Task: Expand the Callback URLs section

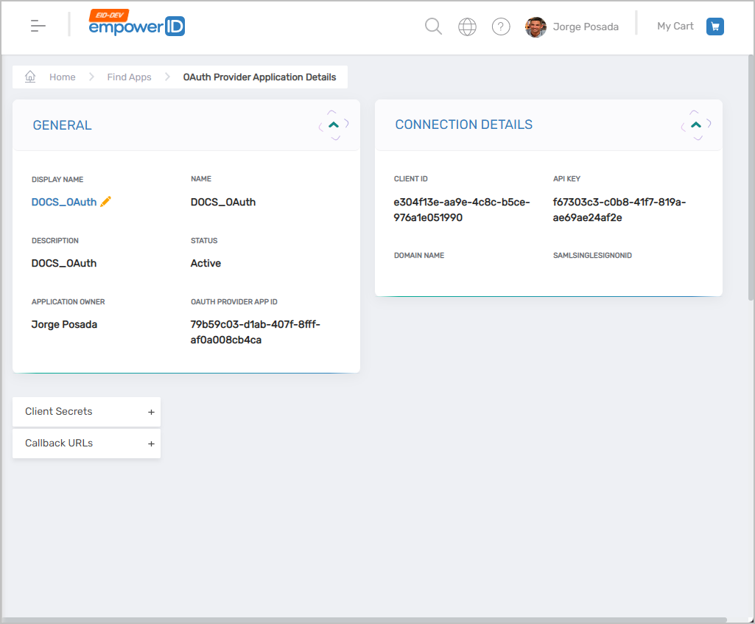Action: (x=151, y=444)
